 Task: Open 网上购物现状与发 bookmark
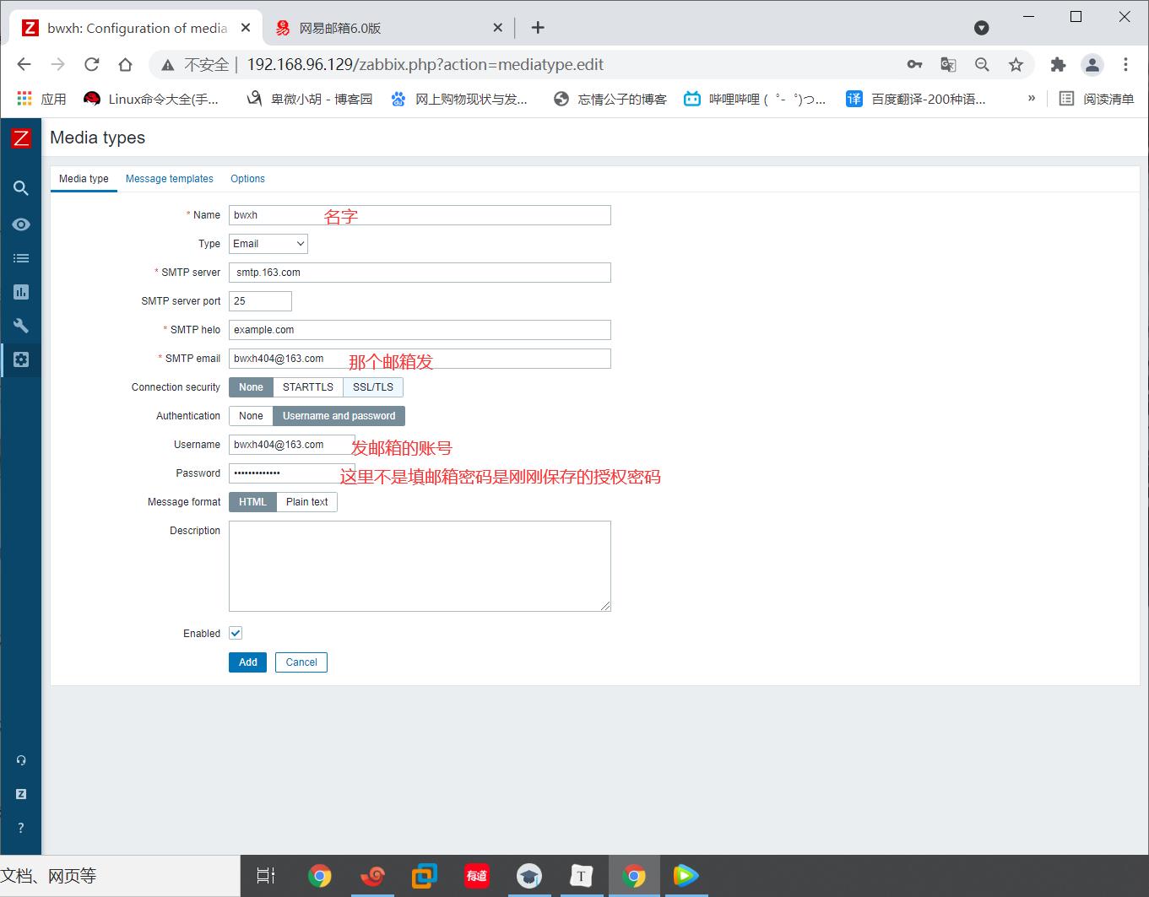click(458, 99)
